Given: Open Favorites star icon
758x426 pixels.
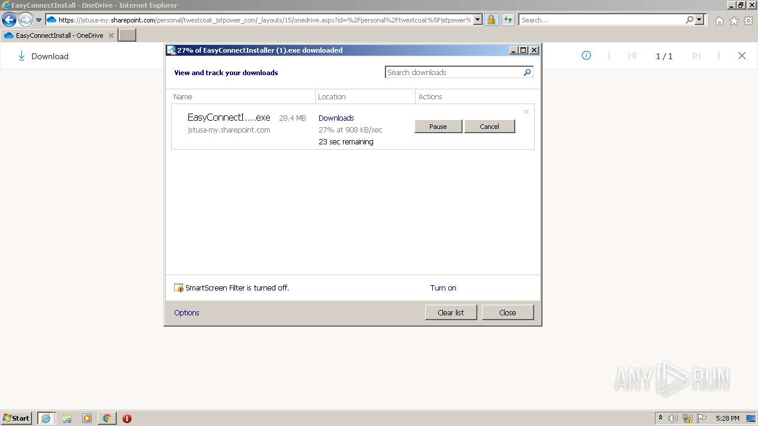Looking at the screenshot, I should tap(734, 21).
